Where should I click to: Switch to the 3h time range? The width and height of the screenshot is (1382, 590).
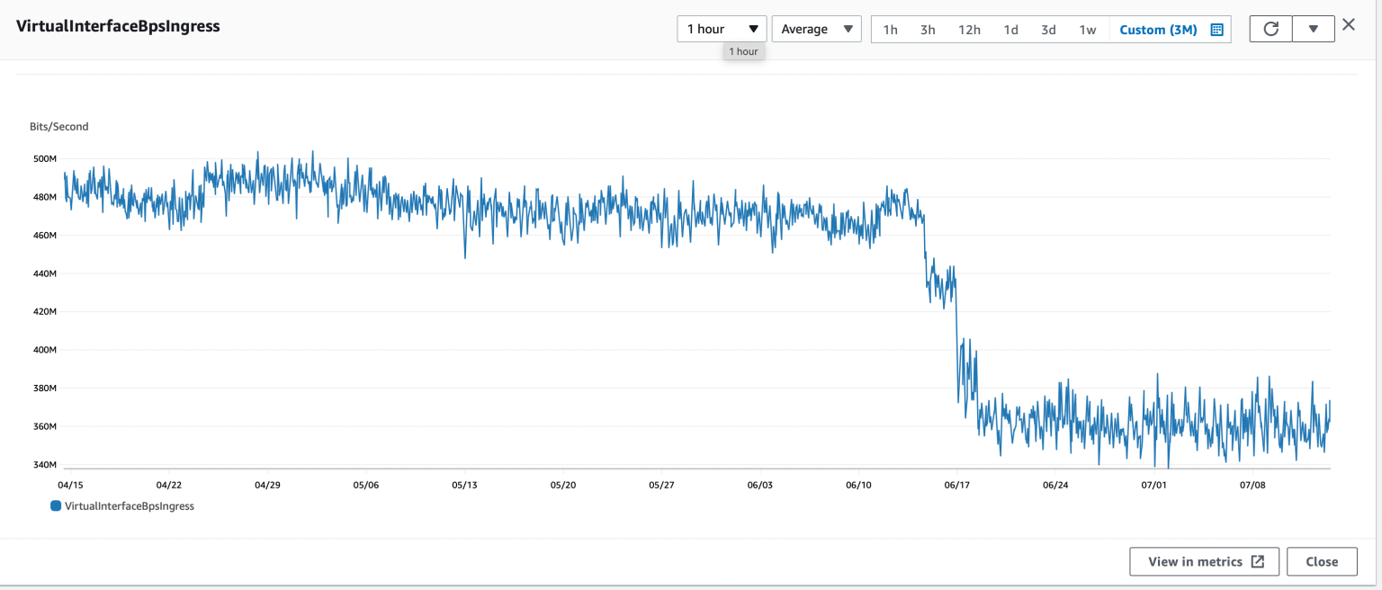928,30
